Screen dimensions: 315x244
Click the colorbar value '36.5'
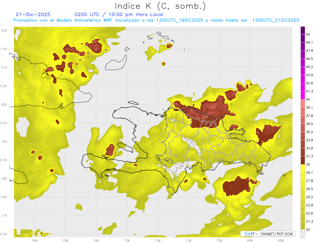pos(309,124)
